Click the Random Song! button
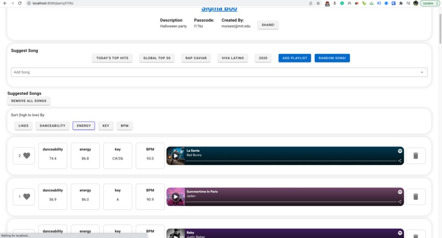 (332, 58)
